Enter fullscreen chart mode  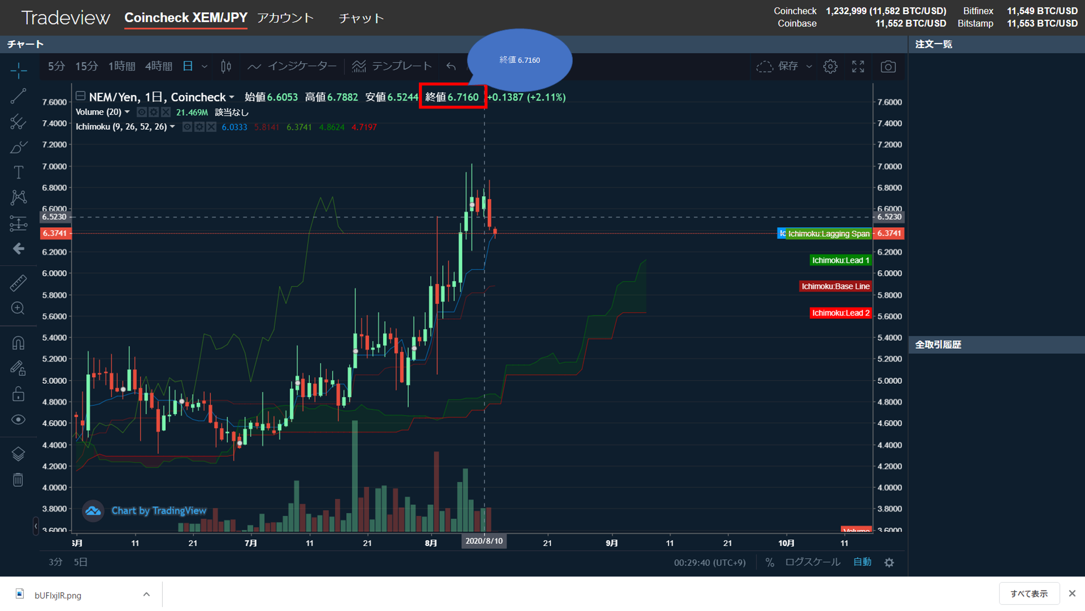coord(858,67)
